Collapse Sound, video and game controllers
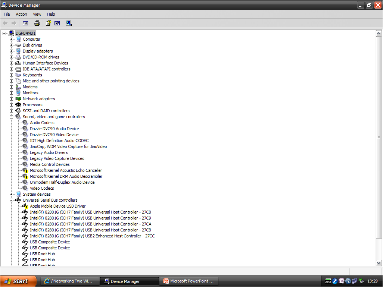383x287 pixels. point(11,117)
